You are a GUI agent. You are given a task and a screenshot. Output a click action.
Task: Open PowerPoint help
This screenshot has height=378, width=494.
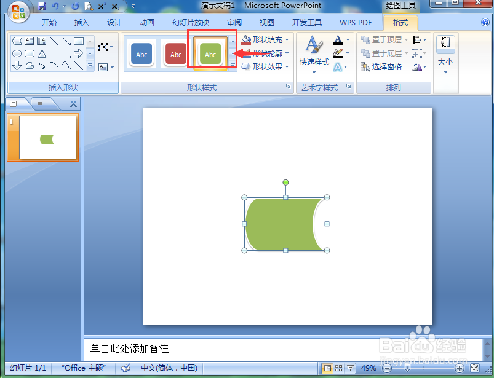coord(485,22)
